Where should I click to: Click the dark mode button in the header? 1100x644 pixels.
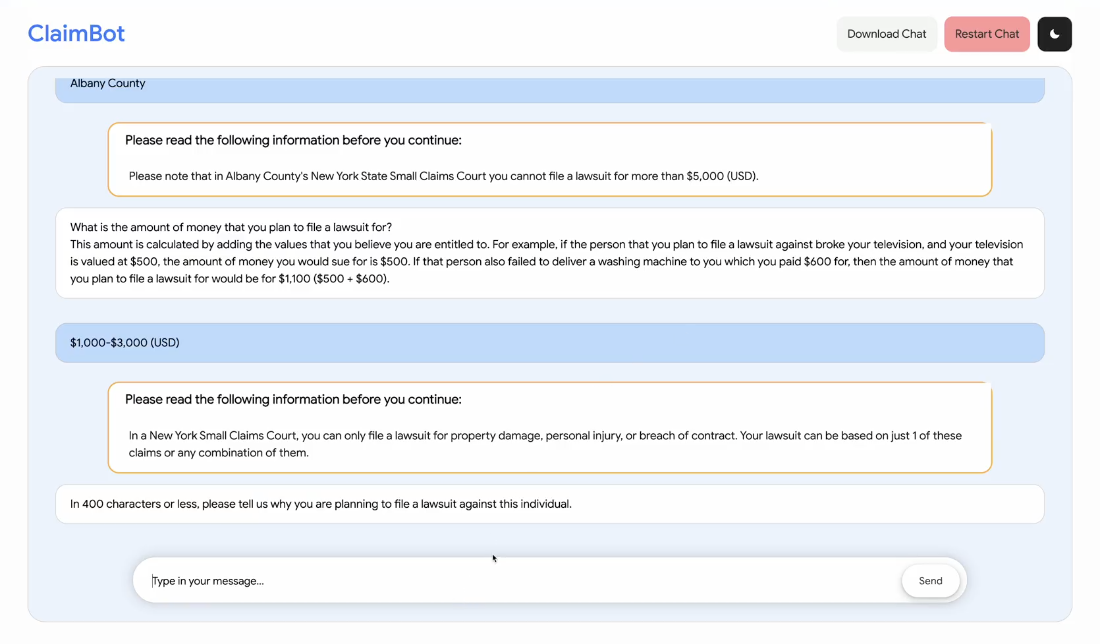point(1055,34)
